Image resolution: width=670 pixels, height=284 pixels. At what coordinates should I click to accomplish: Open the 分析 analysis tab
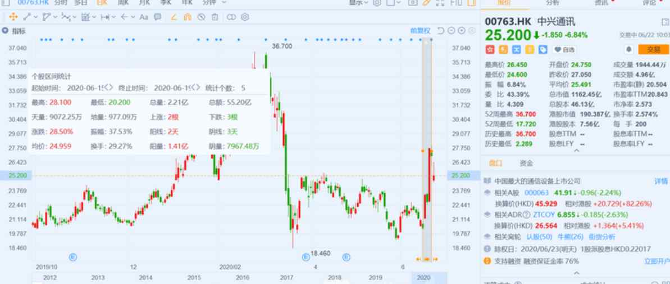tap(552, 2)
